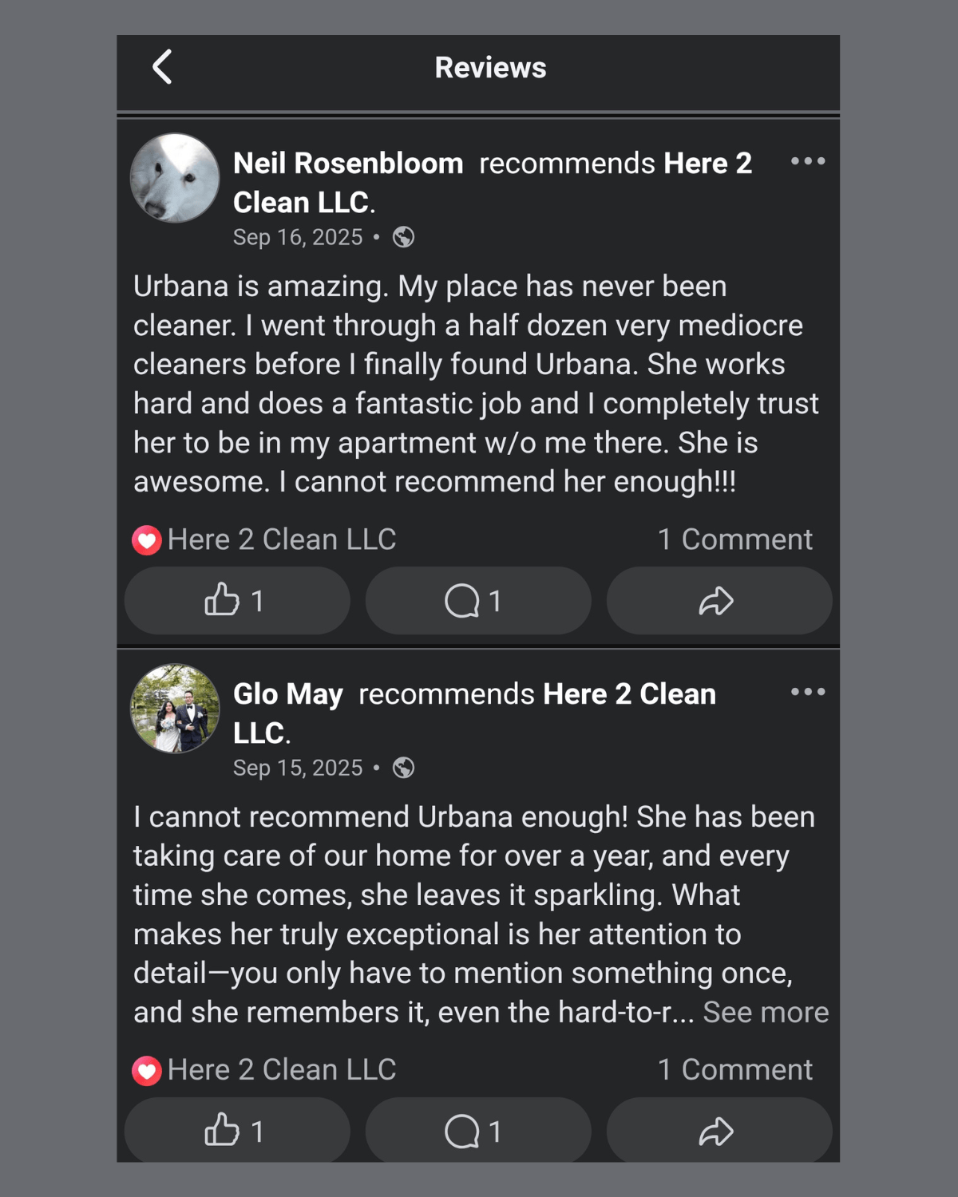This screenshot has width=958, height=1197.
Task: Open options menu on Glo May's review
Action: 808,692
